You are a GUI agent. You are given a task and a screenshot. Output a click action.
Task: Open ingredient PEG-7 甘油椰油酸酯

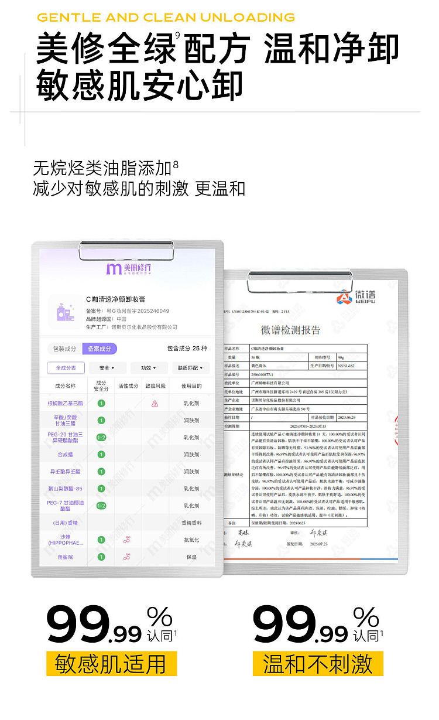pyautogui.click(x=66, y=506)
